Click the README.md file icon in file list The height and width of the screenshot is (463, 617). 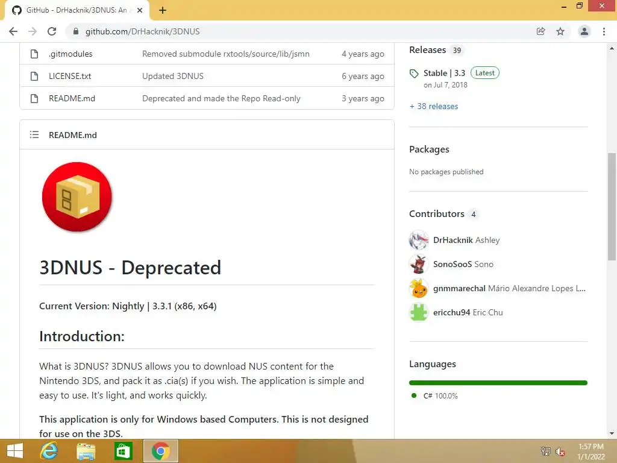34,98
